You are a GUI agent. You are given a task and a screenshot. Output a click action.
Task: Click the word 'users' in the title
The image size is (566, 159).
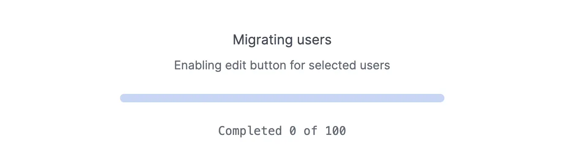coord(315,40)
